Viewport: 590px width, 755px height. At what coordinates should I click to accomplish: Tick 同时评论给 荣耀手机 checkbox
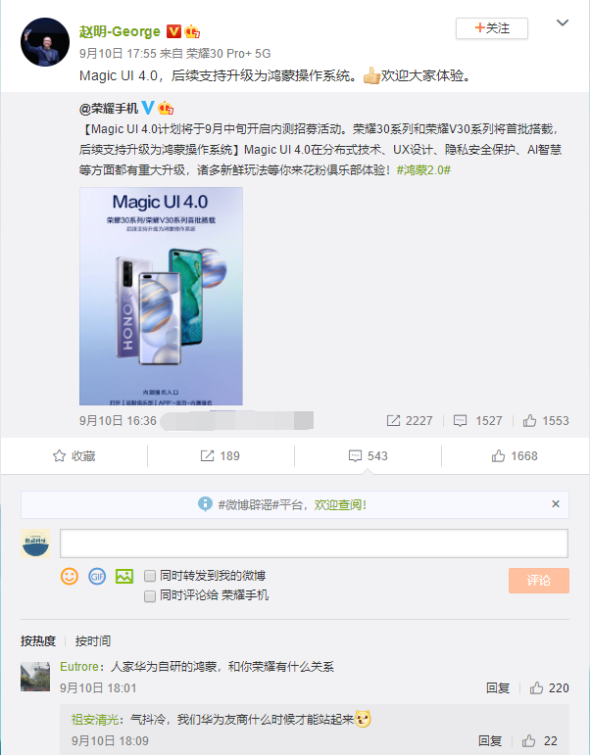(x=150, y=595)
